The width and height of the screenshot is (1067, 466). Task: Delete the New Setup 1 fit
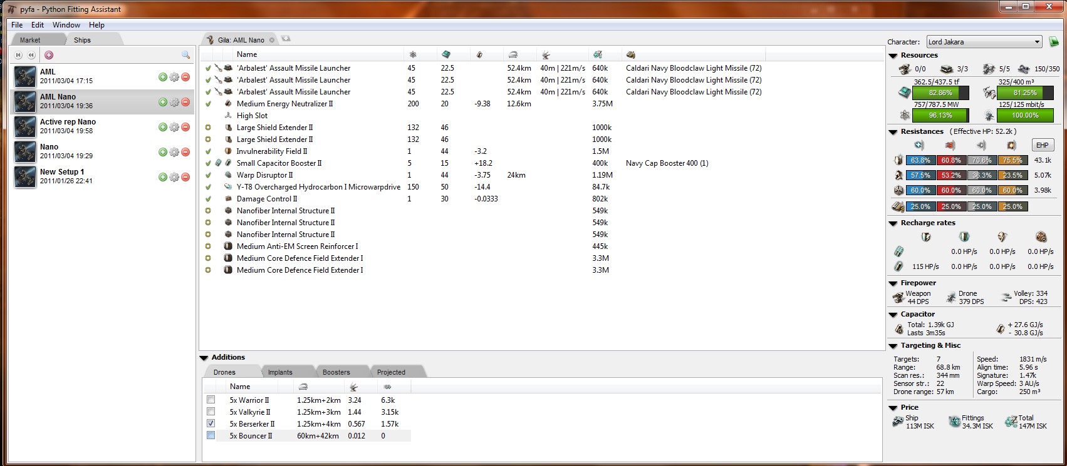click(x=185, y=177)
